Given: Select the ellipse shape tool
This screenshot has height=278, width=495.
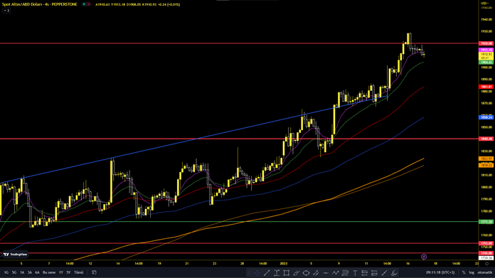Looking at the screenshot, I should [306, 272].
